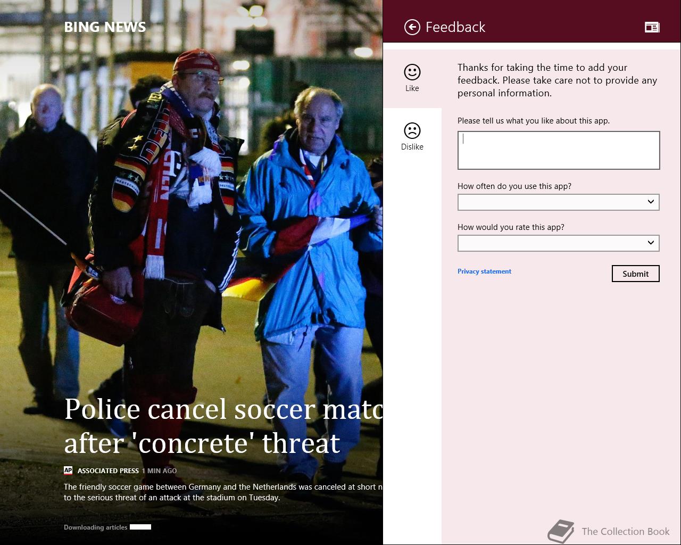
Task: Click the feedback comment text box
Action: coord(559,150)
